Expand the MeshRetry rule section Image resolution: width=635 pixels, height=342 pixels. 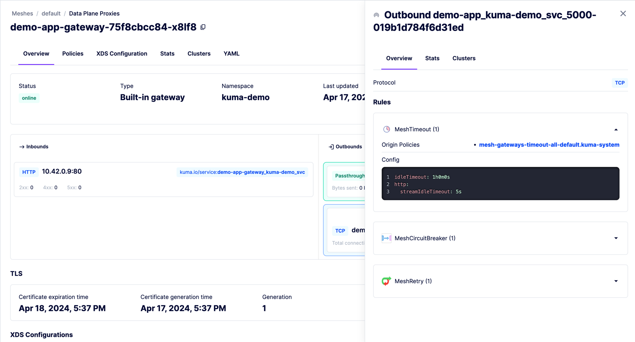pyautogui.click(x=616, y=281)
